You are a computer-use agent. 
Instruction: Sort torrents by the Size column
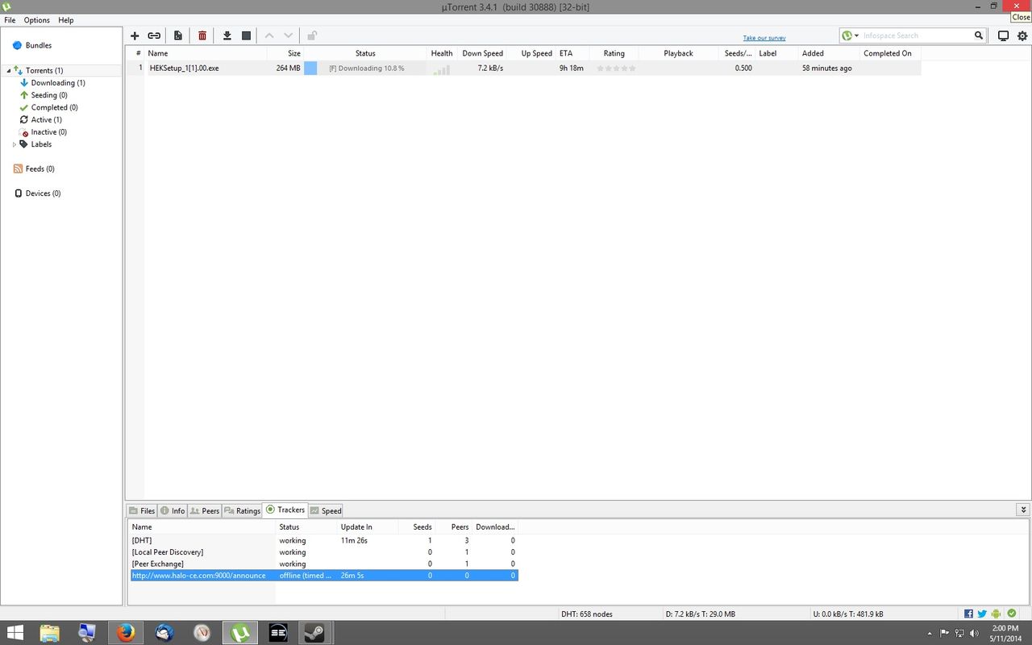point(285,53)
